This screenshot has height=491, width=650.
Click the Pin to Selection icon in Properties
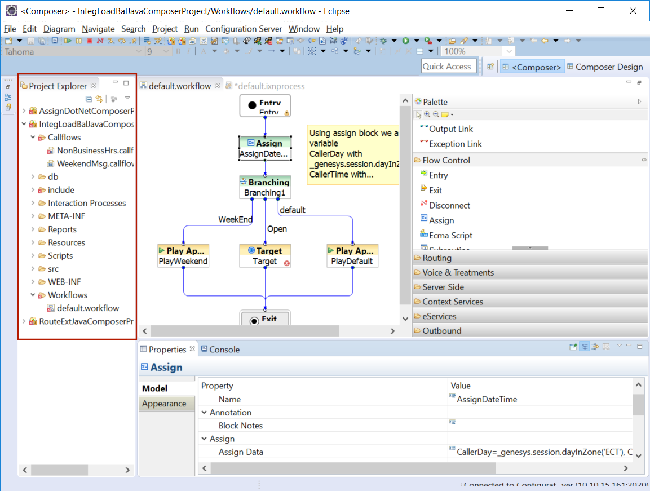[x=573, y=347]
